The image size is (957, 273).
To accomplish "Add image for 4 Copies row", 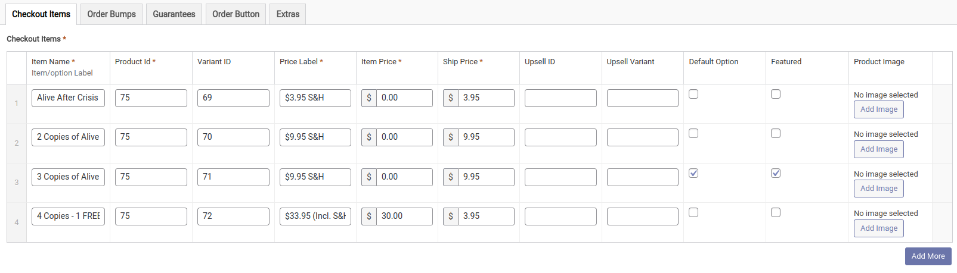I will click(x=878, y=228).
